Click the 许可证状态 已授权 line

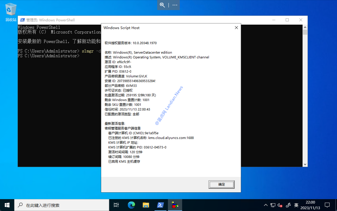(x=119, y=90)
